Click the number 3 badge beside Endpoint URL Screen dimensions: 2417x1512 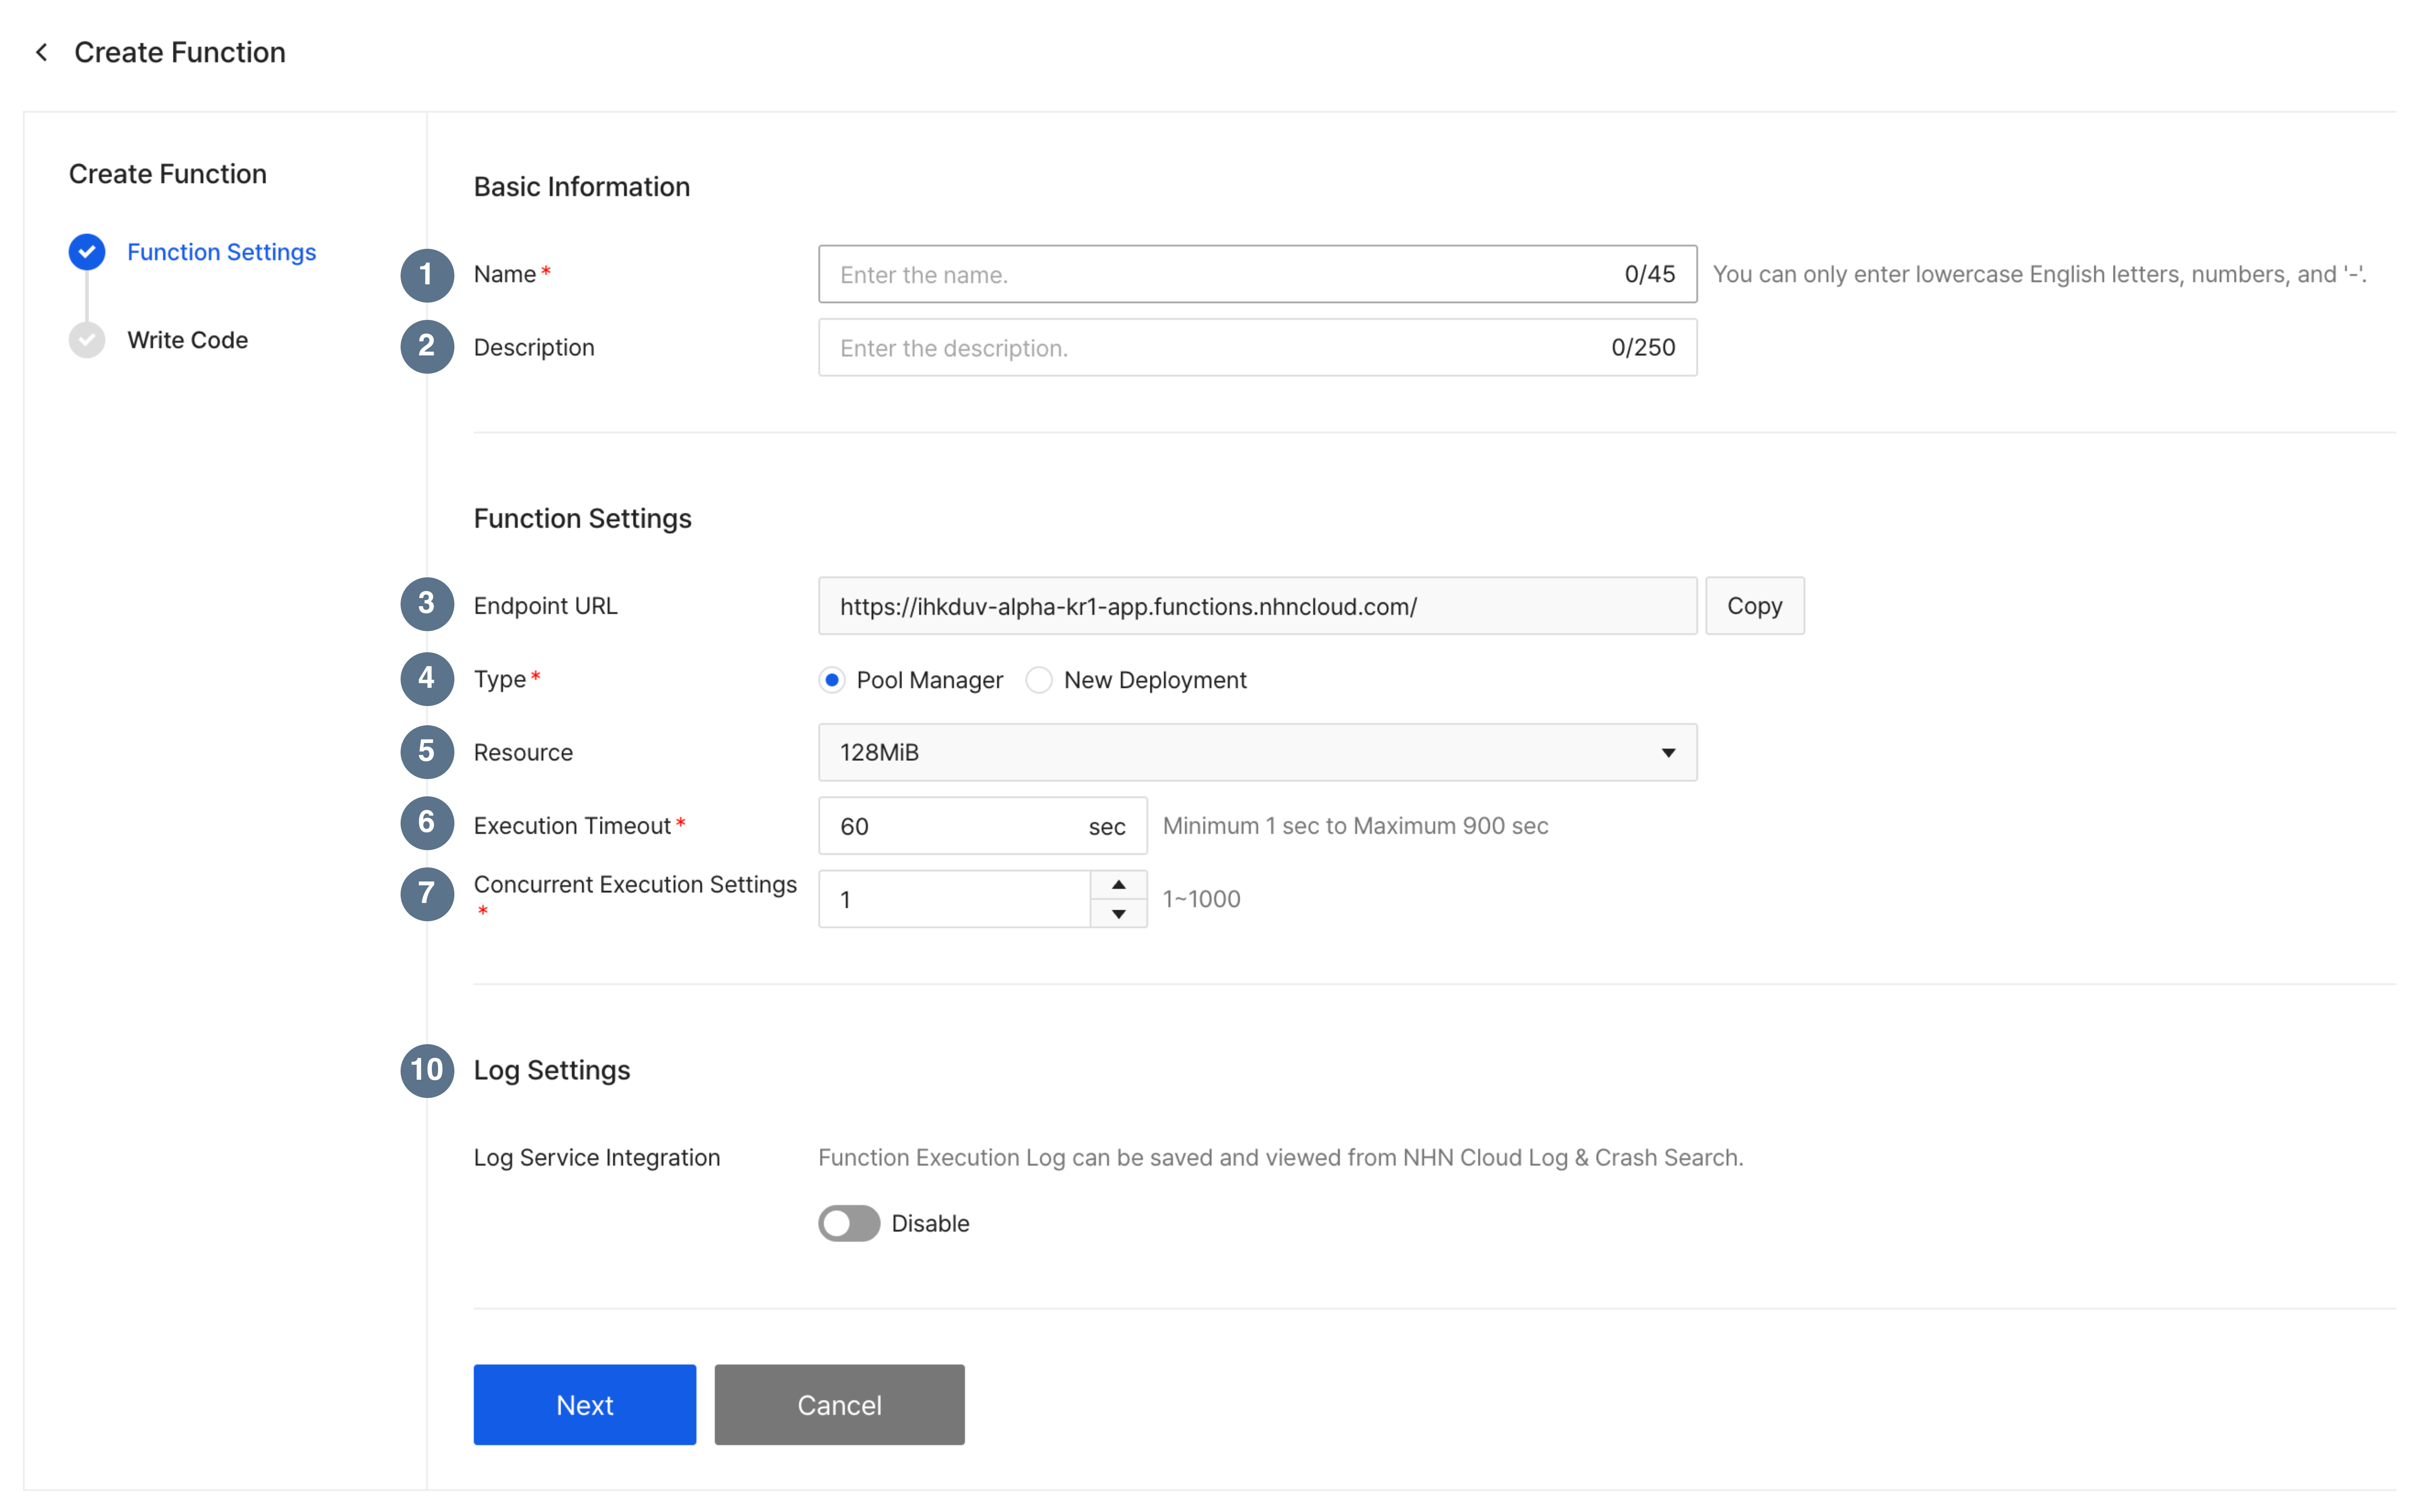426,604
